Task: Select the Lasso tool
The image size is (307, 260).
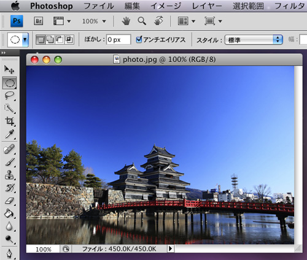Action: (9, 96)
